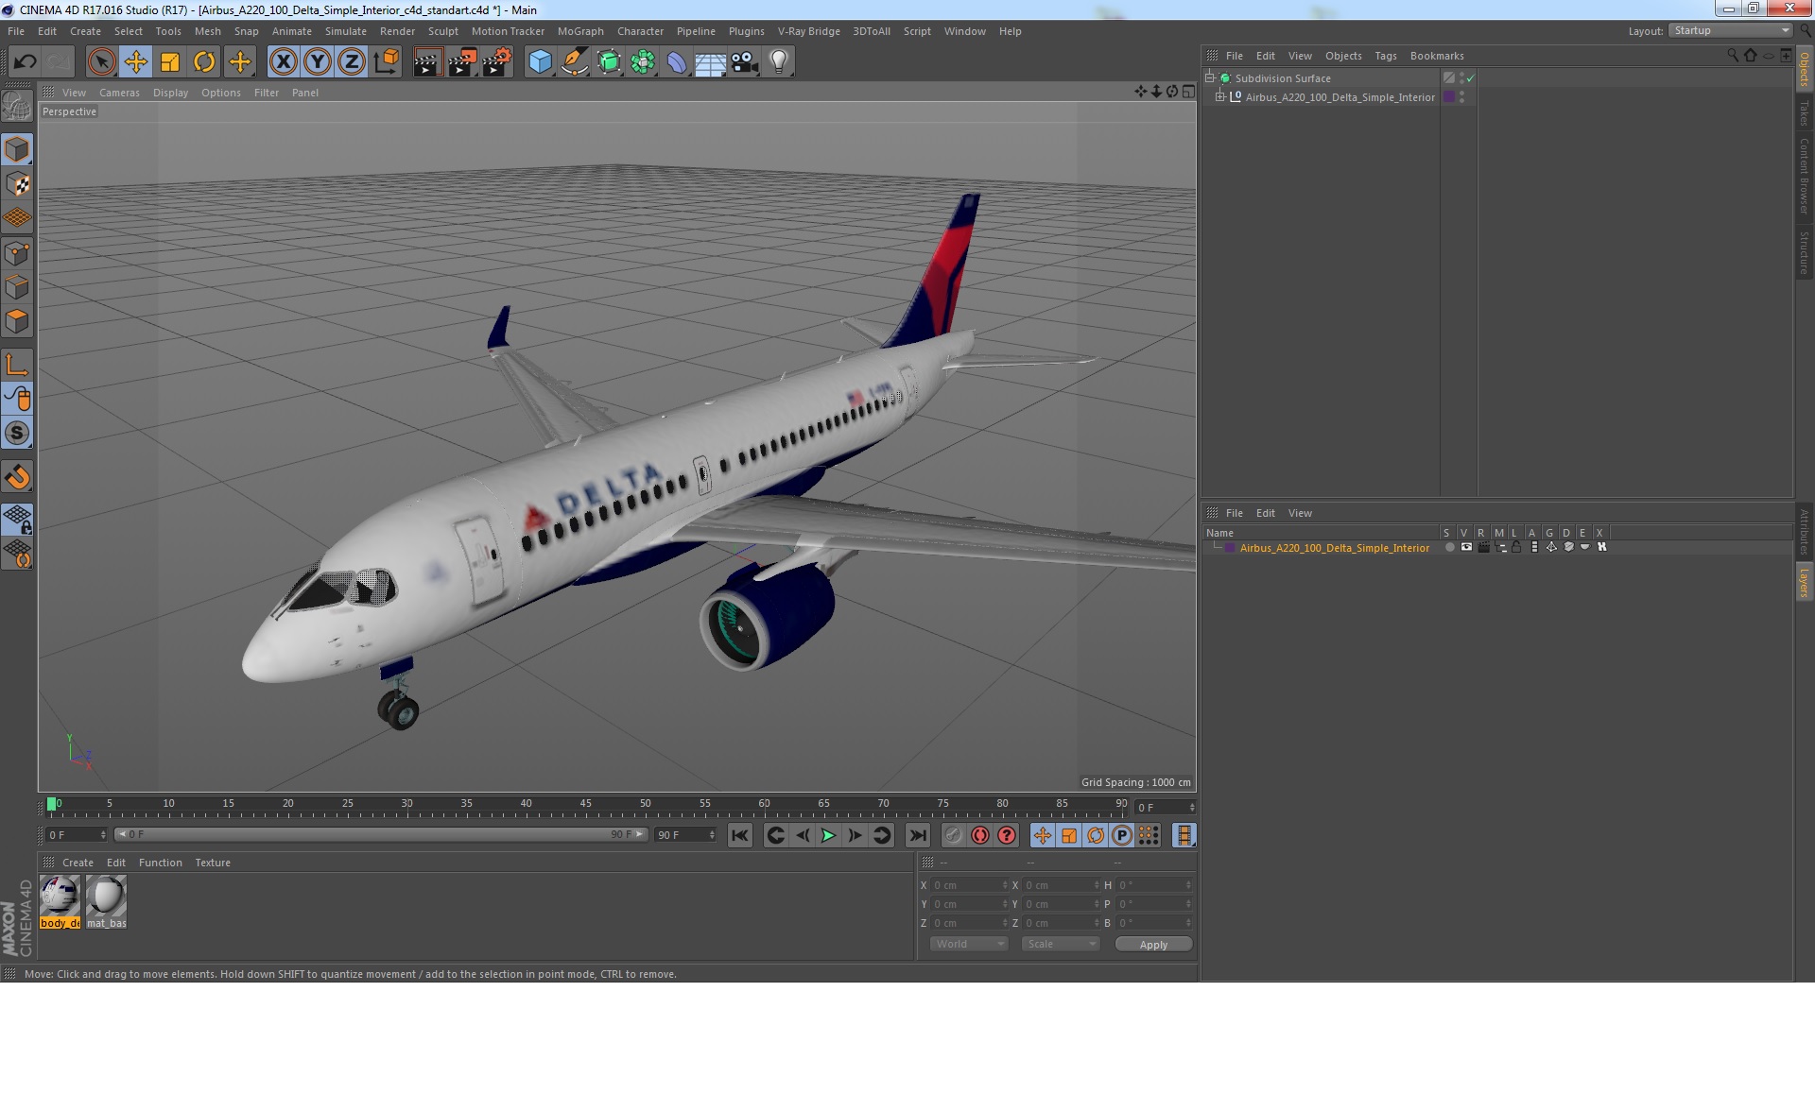Click Airbus layer purple color swatch
Image resolution: width=1815 pixels, height=1094 pixels.
1230,548
